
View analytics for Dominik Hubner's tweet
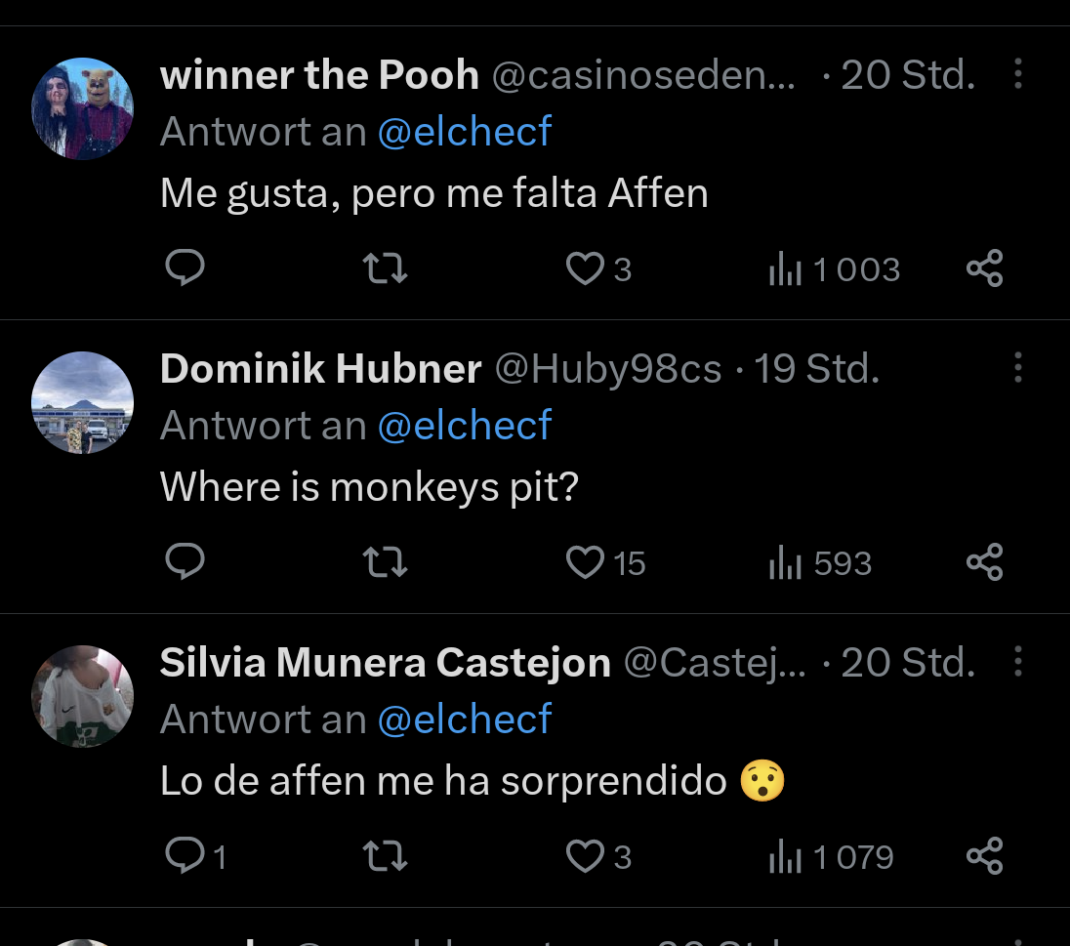click(820, 562)
